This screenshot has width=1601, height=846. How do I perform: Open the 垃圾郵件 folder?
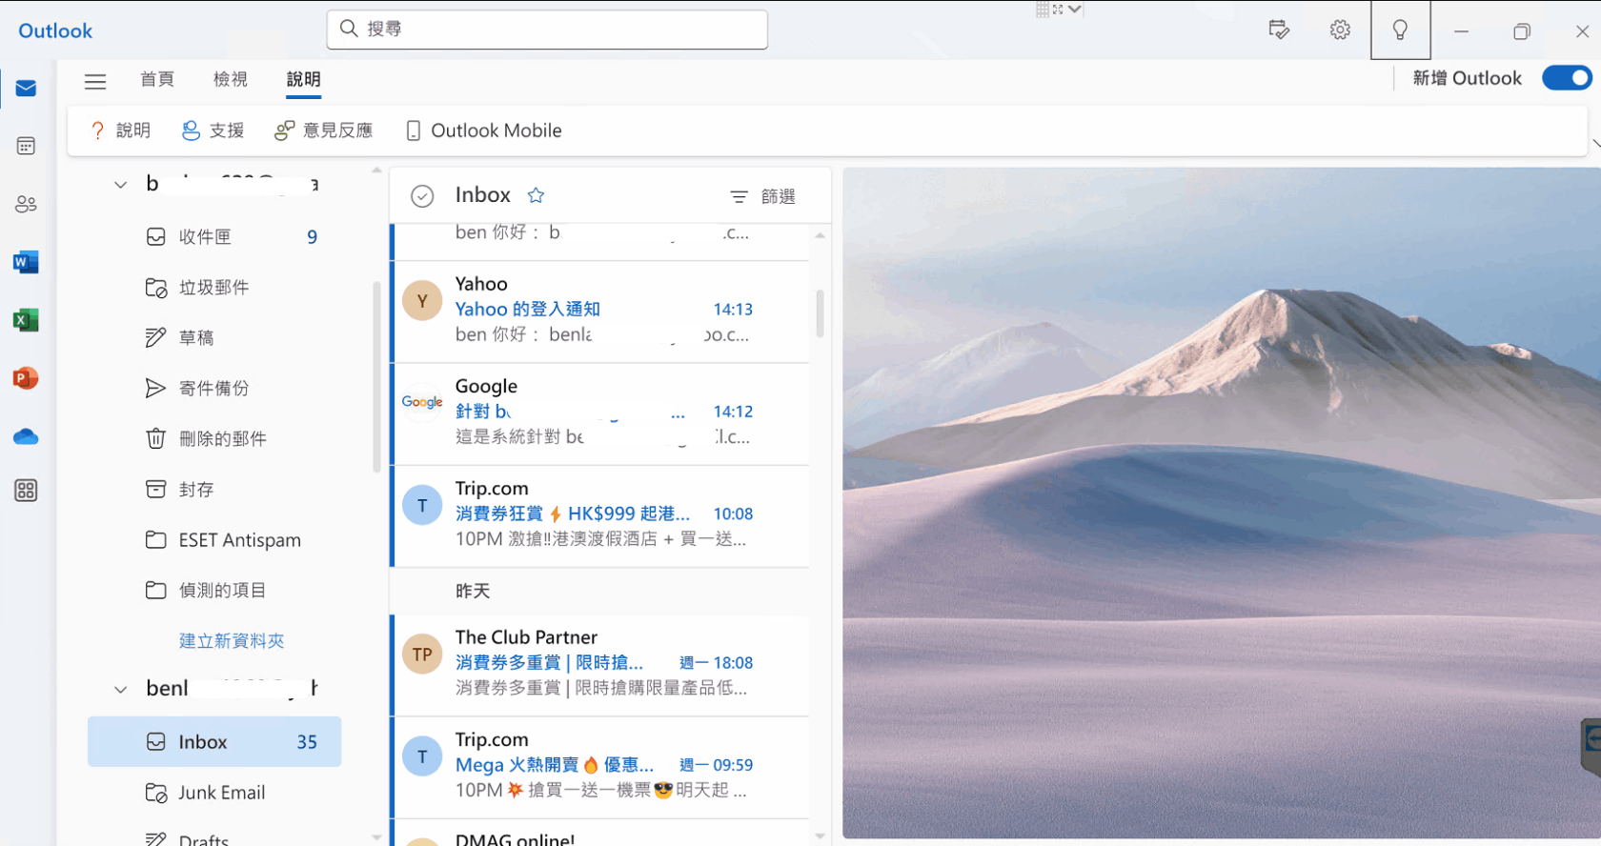(x=214, y=288)
